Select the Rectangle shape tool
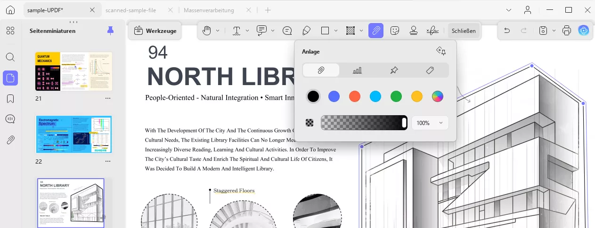Screen dimensions: 595x228 click(x=325, y=31)
